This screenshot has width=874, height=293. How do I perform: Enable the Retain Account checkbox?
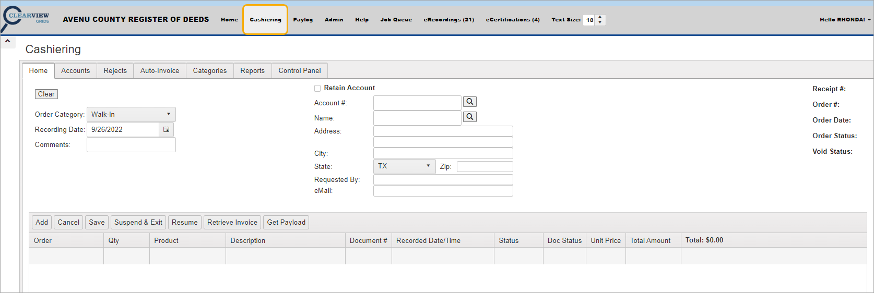coord(317,88)
